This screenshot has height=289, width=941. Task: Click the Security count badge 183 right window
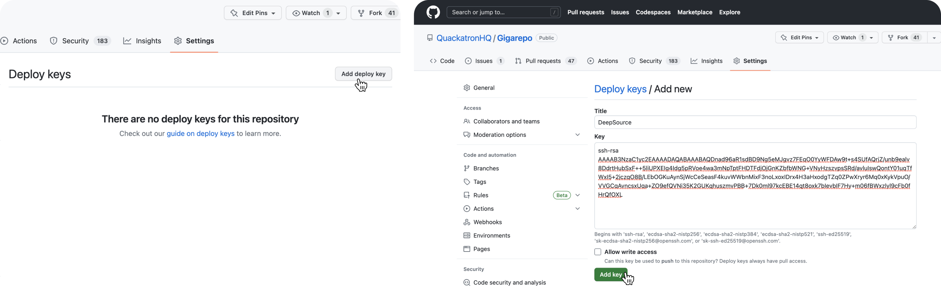(x=673, y=61)
